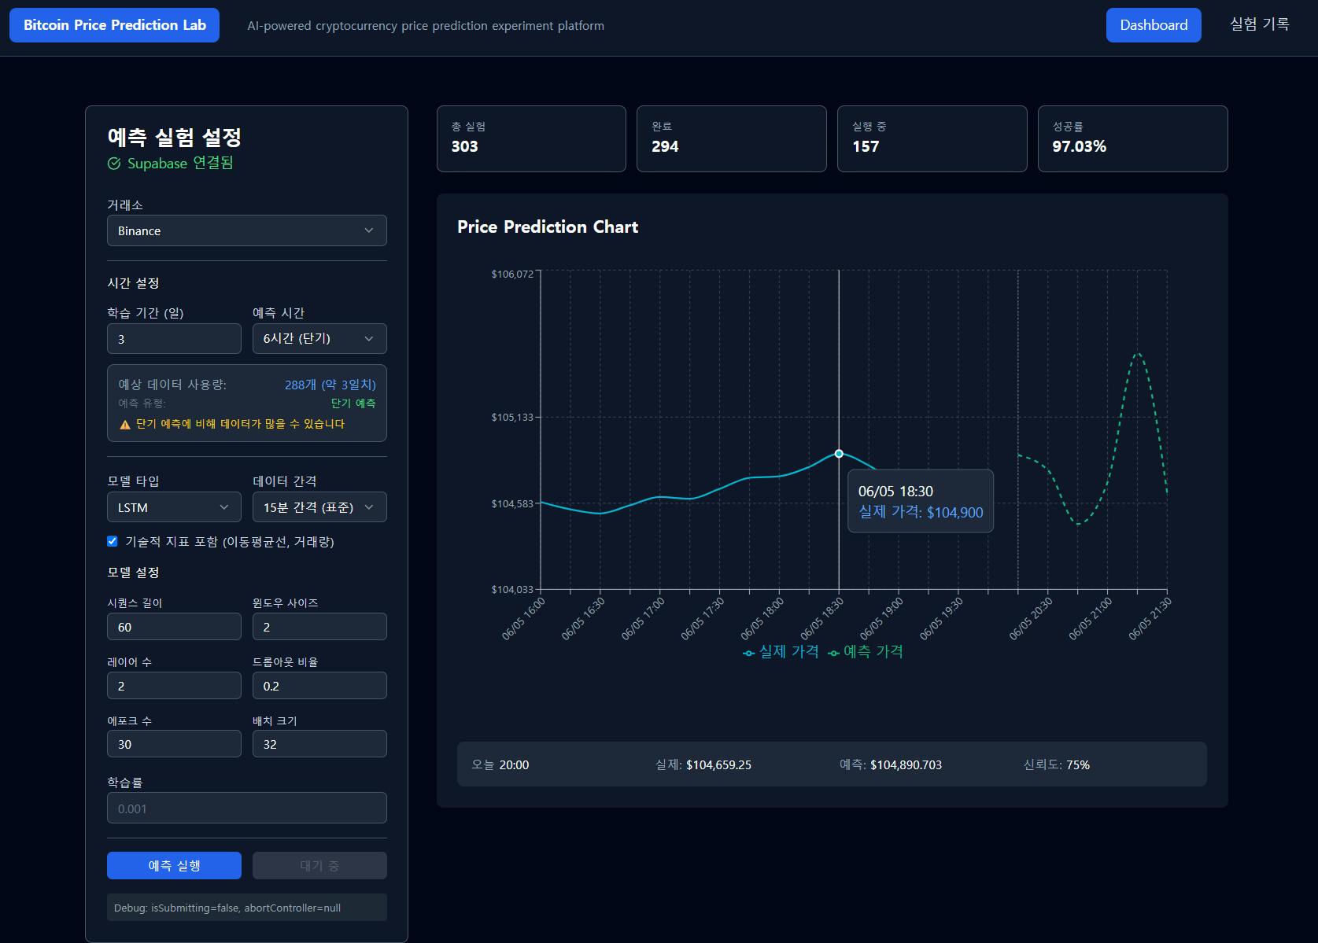This screenshot has width=1318, height=943.
Task: Click the 학습 기간 (일) input field
Action: (x=174, y=339)
